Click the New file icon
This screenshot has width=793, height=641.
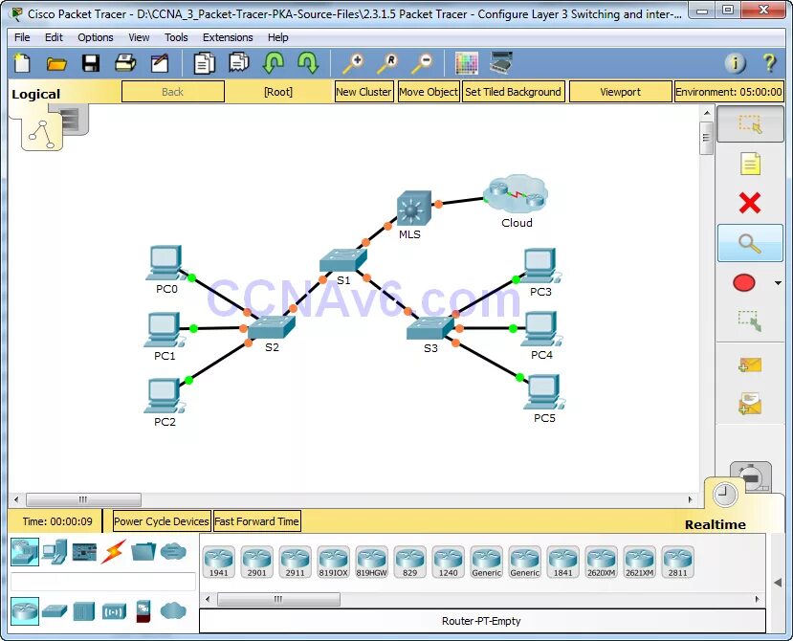tap(22, 64)
